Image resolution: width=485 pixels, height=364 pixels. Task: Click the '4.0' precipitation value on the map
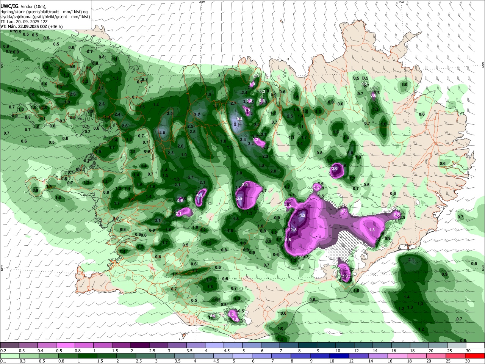pos(162,133)
